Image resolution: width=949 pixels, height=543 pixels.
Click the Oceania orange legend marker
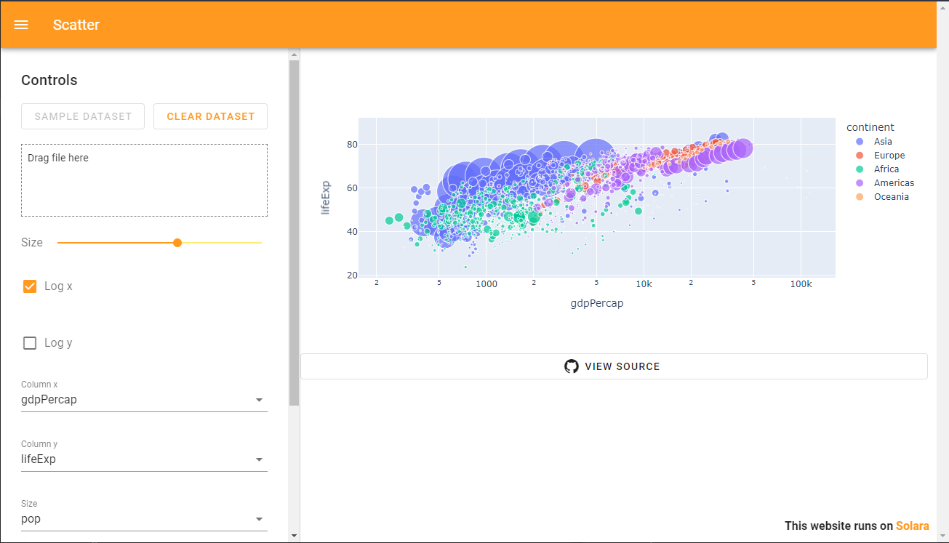[860, 197]
